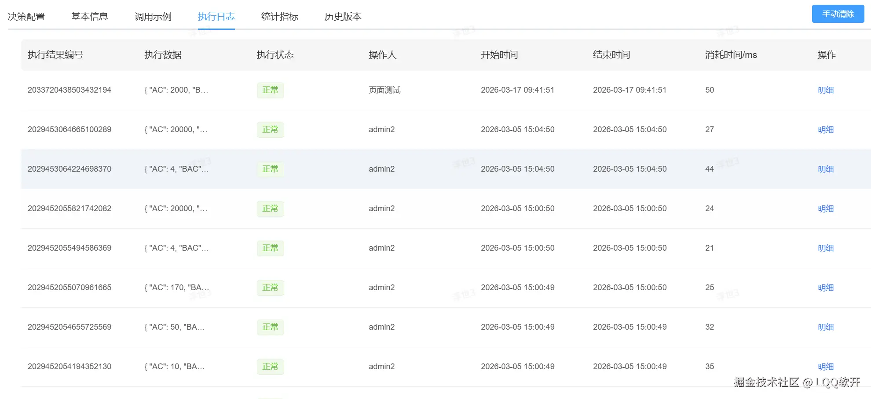Open 明细 for the 页面测试 row

coord(826,90)
